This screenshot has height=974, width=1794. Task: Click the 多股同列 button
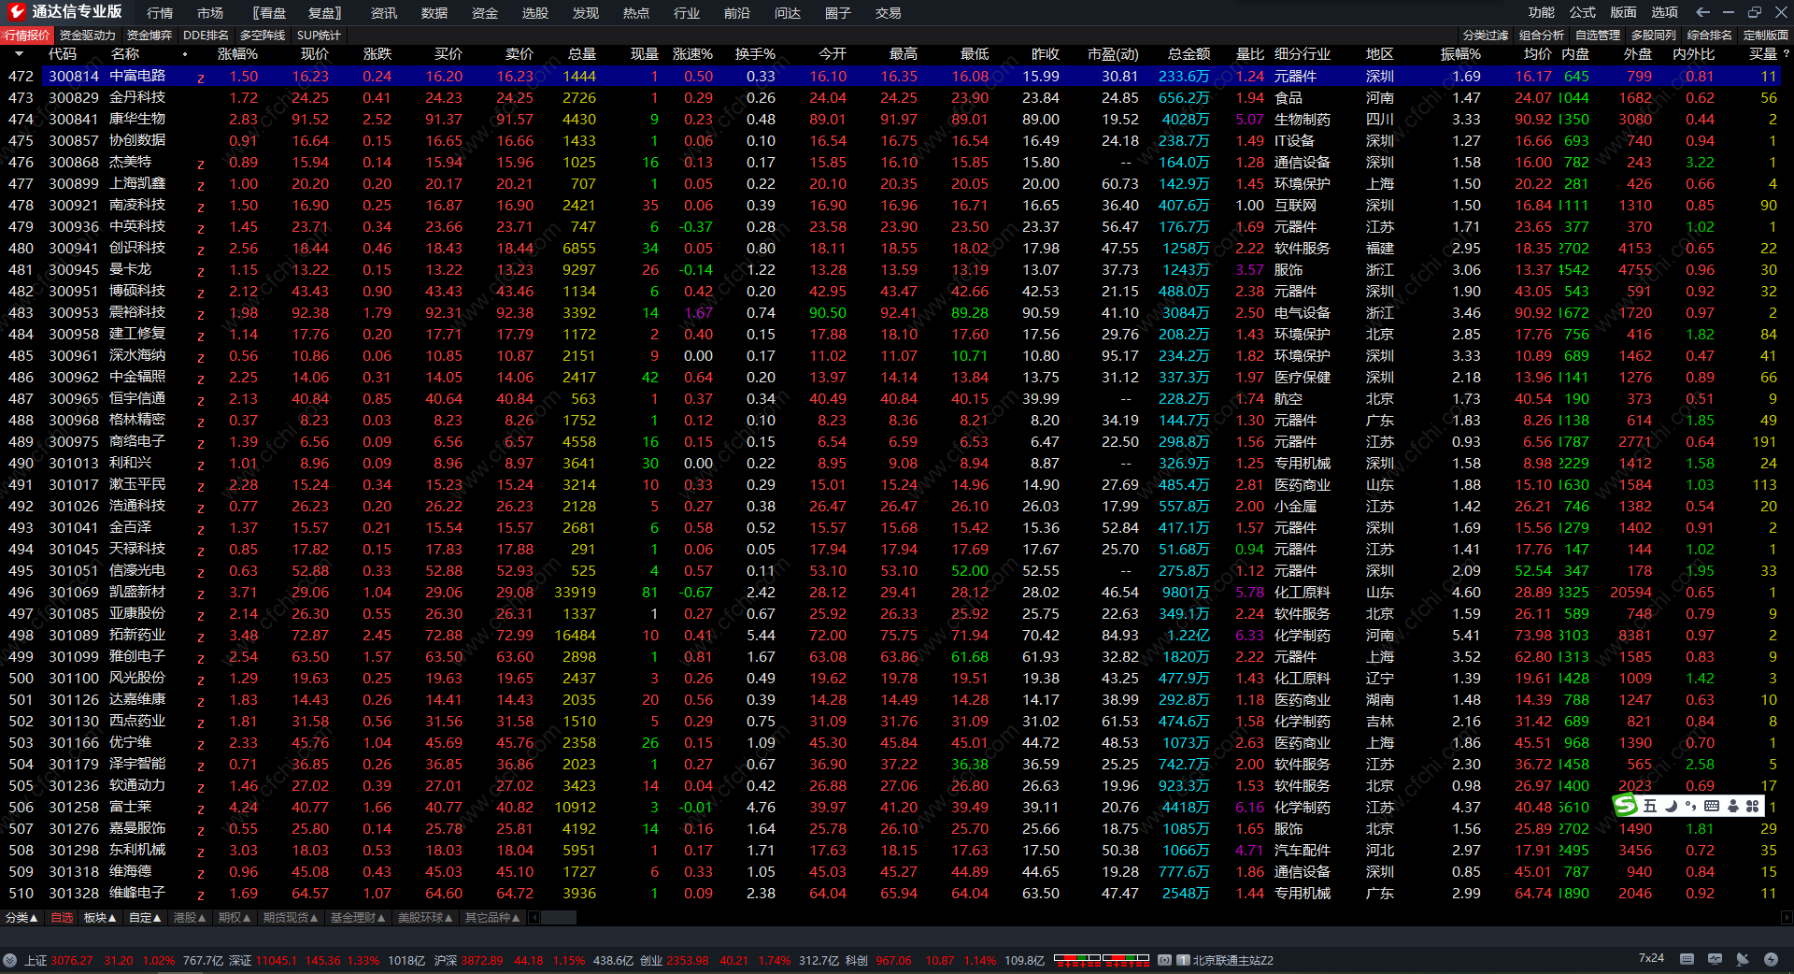coord(1654,36)
